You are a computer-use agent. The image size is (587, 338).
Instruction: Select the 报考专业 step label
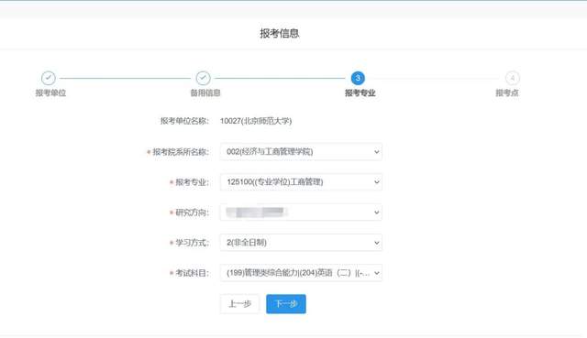(360, 93)
